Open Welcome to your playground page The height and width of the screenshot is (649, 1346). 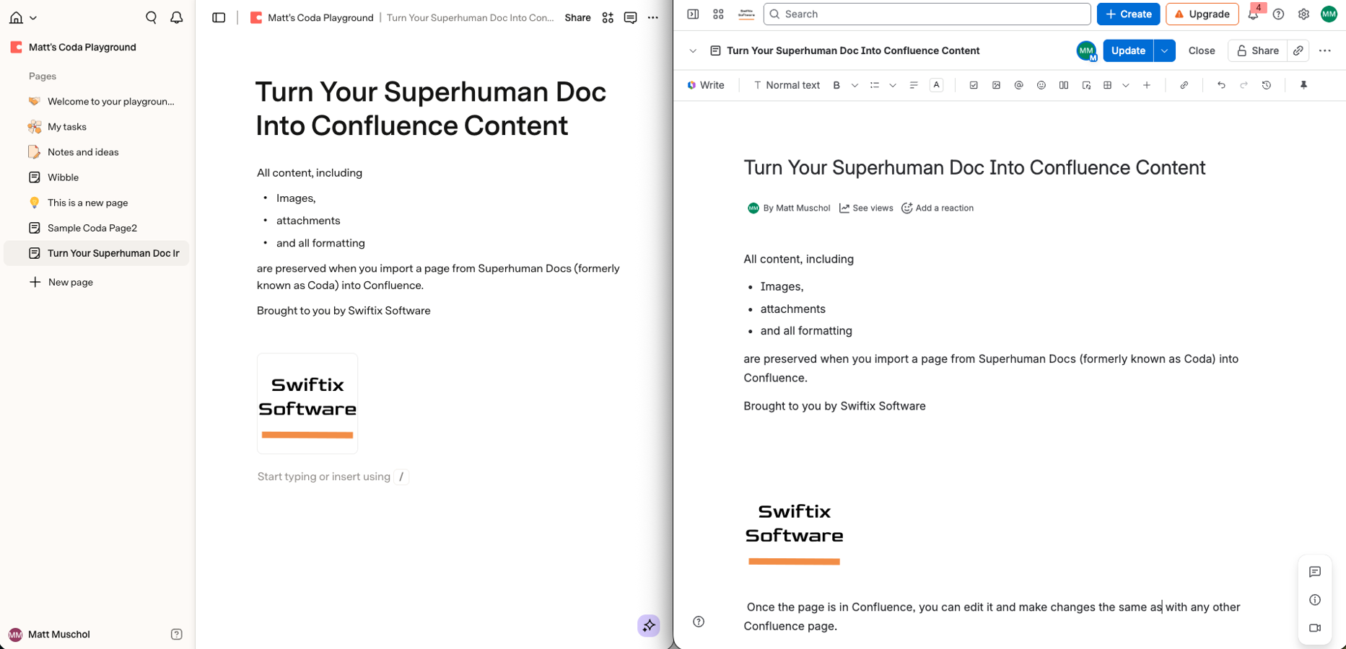(97, 102)
